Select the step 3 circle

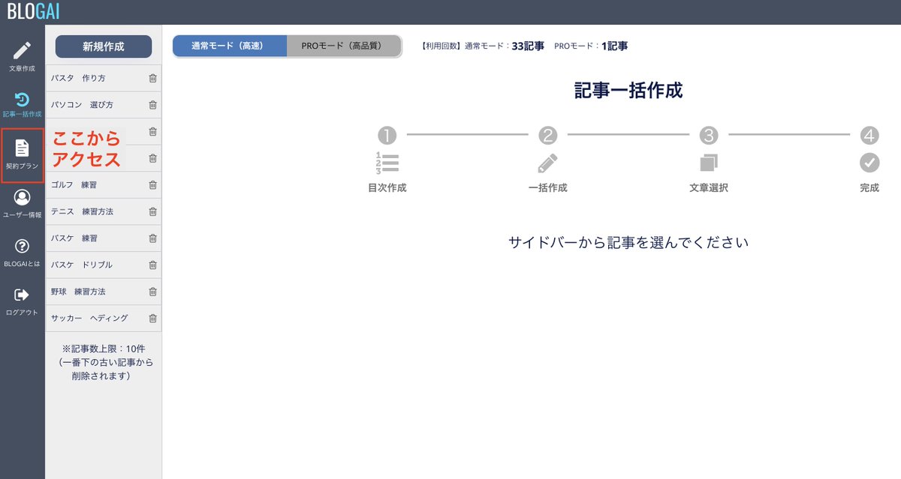point(709,135)
